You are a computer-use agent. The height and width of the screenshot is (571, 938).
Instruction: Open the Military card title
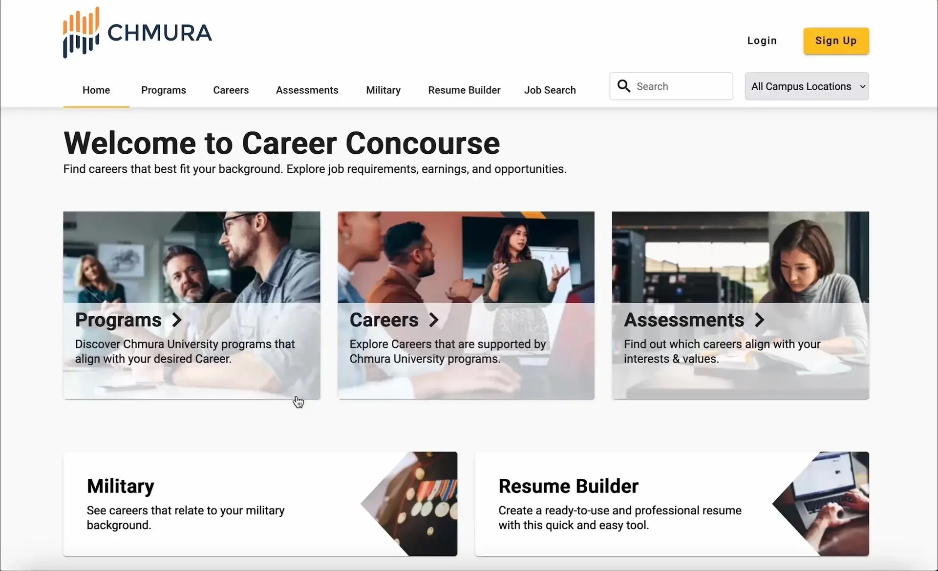click(121, 486)
